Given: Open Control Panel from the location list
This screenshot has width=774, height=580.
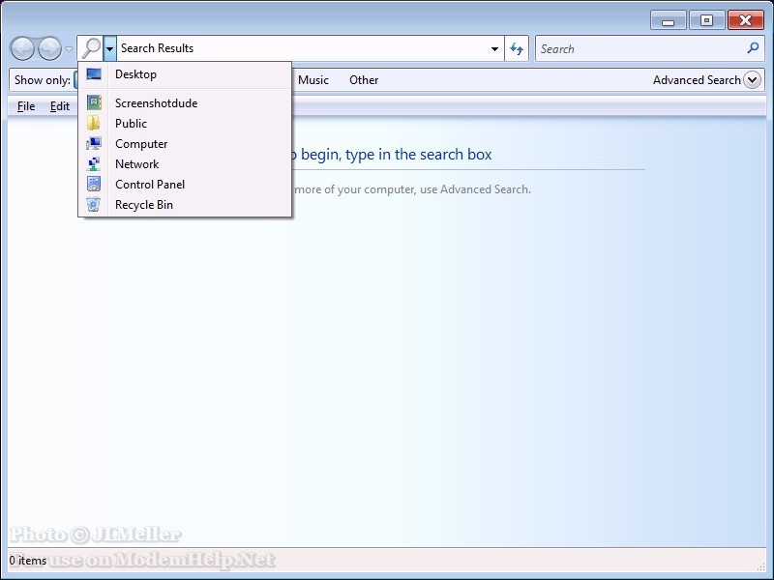Looking at the screenshot, I should (185, 184).
